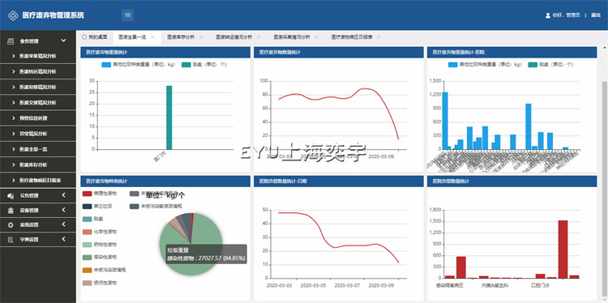Switch to the 医废库存分析 tab
The width and height of the screenshot is (608, 303).
[x=181, y=37]
